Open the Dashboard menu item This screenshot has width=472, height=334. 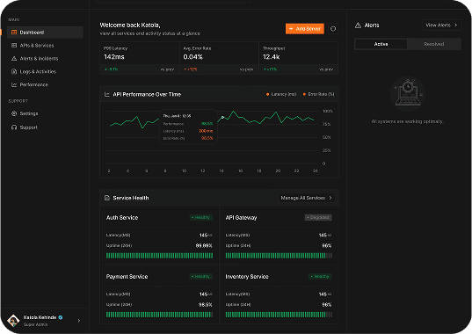tap(45, 33)
